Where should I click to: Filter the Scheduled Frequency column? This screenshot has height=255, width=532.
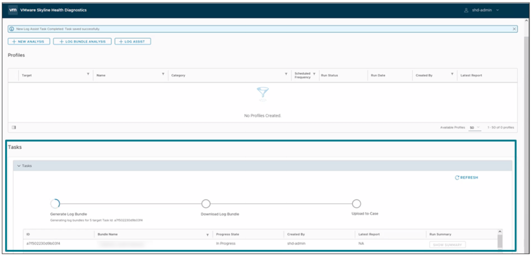coord(314,73)
